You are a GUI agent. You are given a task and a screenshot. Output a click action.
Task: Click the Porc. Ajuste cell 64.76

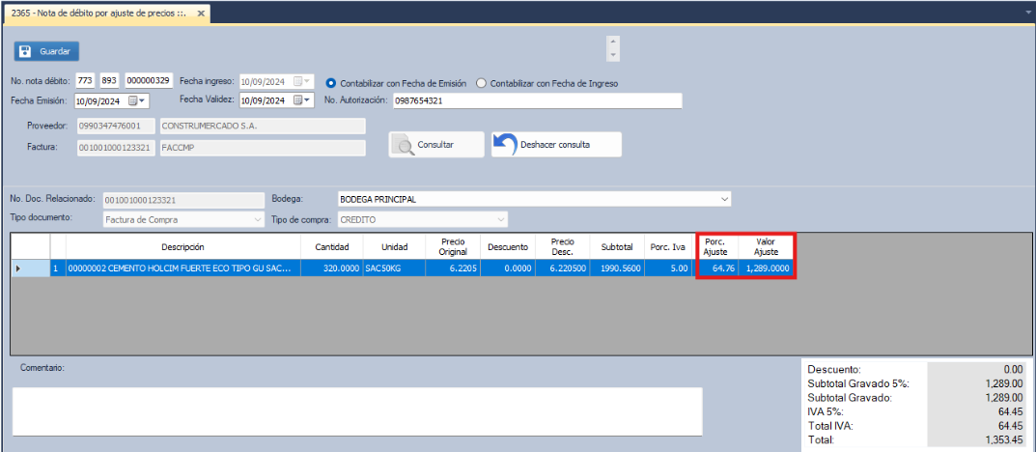click(716, 268)
